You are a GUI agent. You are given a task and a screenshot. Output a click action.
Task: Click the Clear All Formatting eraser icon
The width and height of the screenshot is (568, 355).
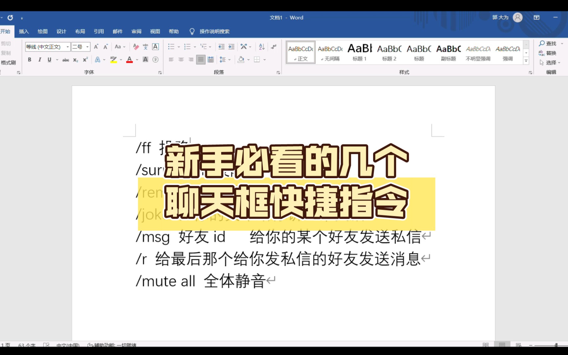pyautogui.click(x=136, y=47)
